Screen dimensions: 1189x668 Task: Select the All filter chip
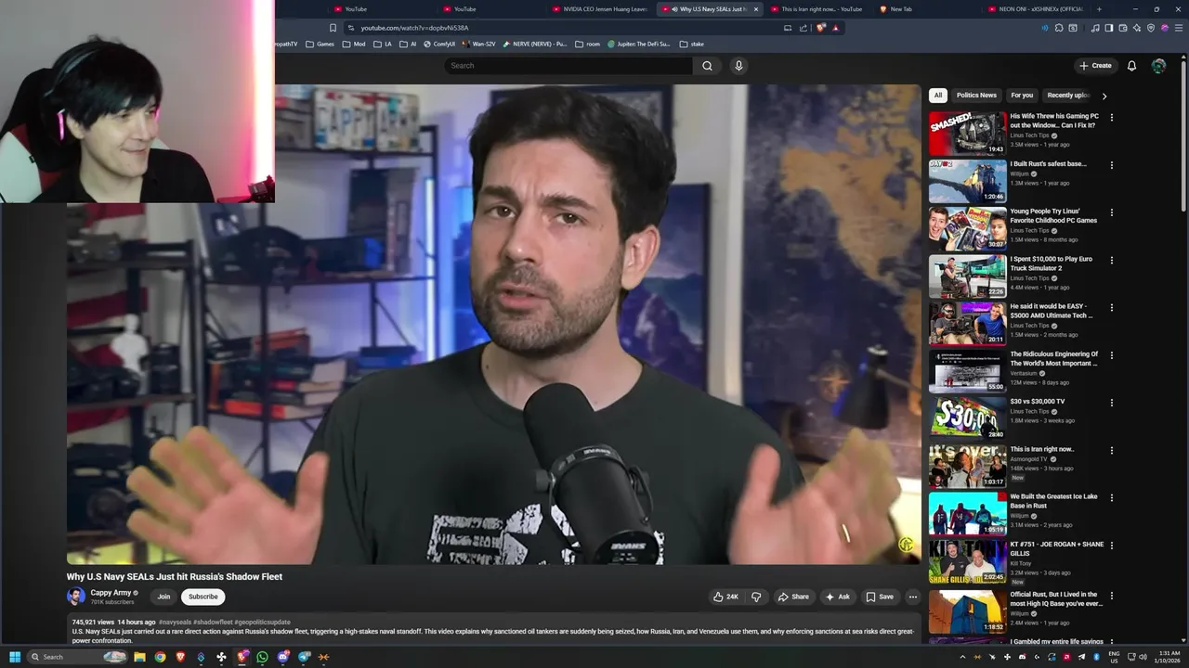938,96
